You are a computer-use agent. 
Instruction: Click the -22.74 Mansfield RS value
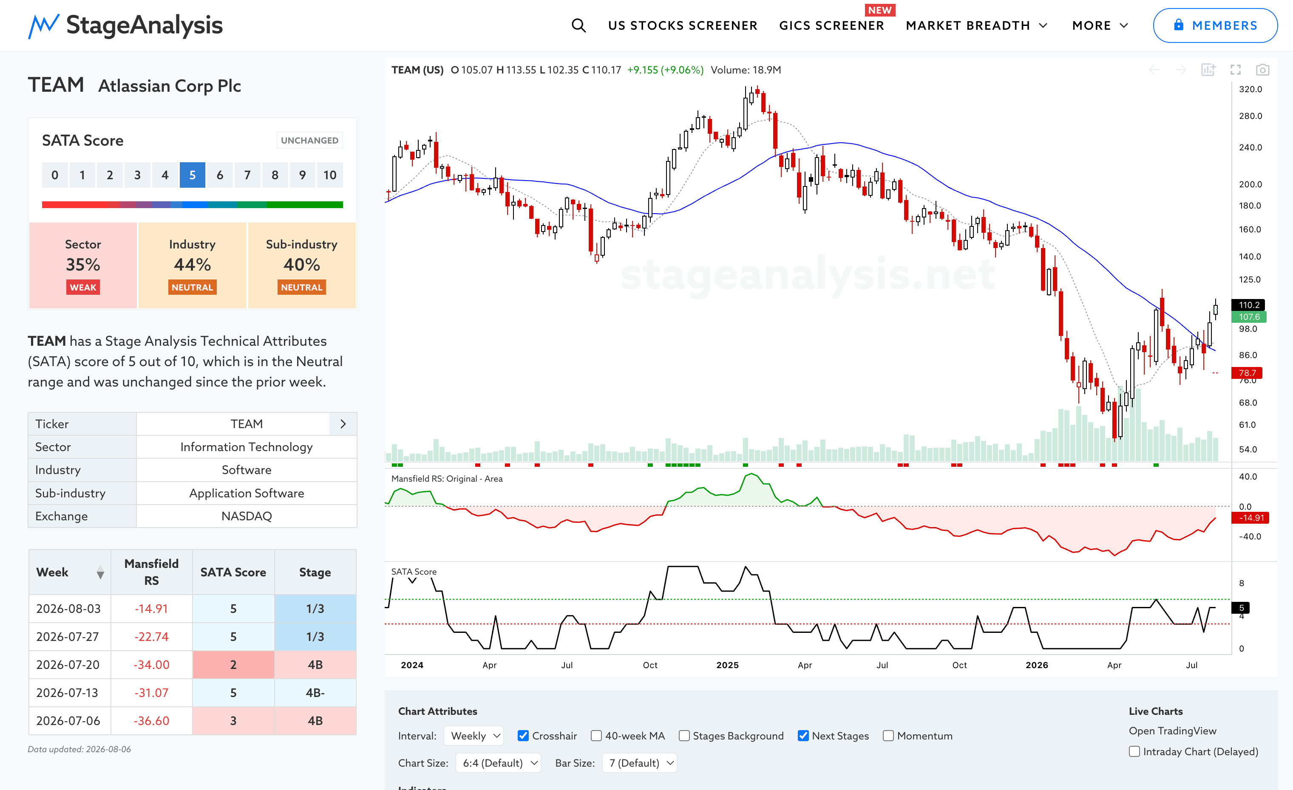pyautogui.click(x=152, y=636)
